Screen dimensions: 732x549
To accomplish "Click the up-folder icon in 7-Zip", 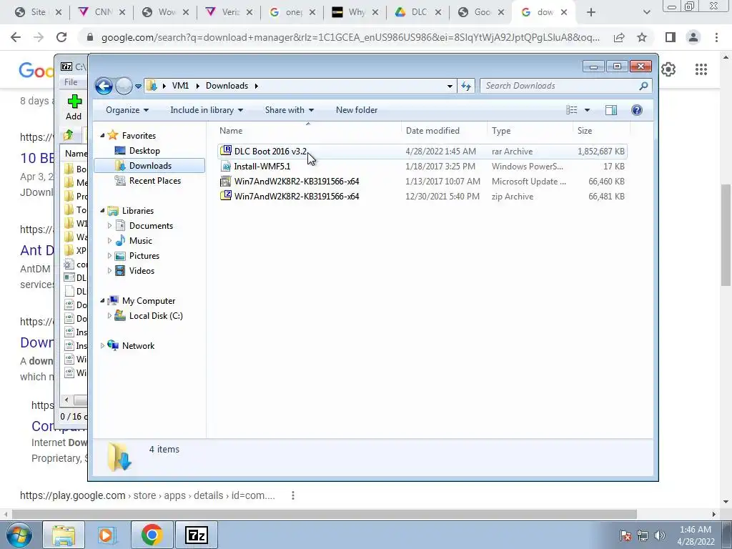I will pos(69,135).
